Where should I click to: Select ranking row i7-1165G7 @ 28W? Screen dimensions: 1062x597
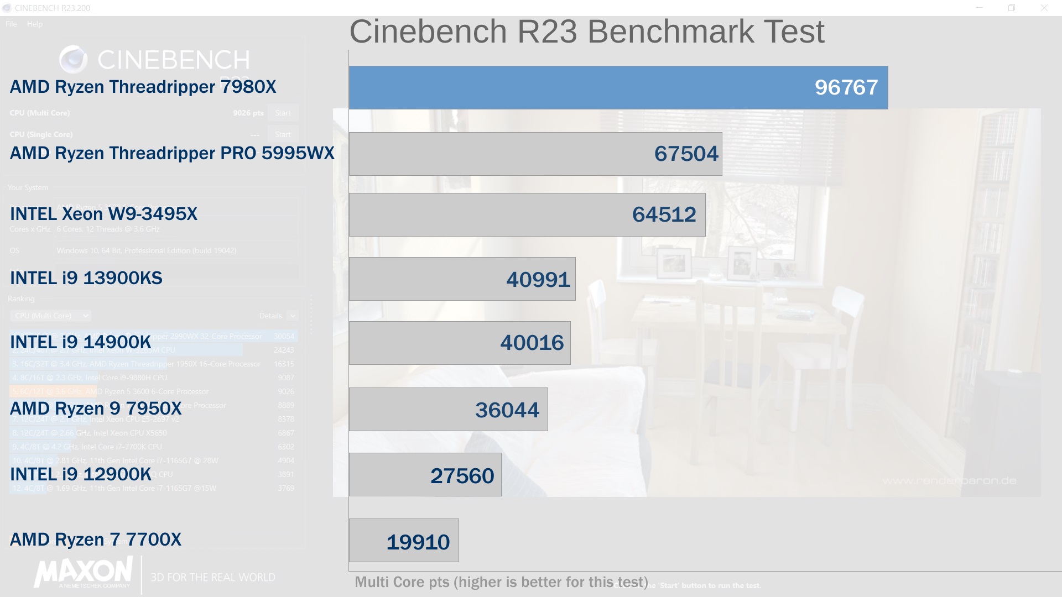[x=154, y=460]
